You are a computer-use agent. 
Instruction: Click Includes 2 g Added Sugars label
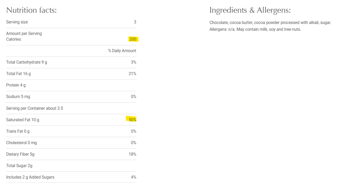point(30,177)
